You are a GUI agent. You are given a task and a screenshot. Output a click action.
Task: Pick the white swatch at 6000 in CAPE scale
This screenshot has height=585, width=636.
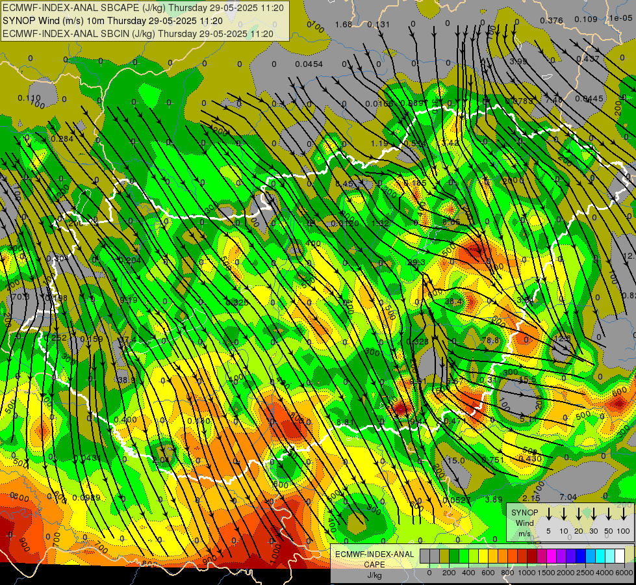pyautogui.click(x=619, y=556)
